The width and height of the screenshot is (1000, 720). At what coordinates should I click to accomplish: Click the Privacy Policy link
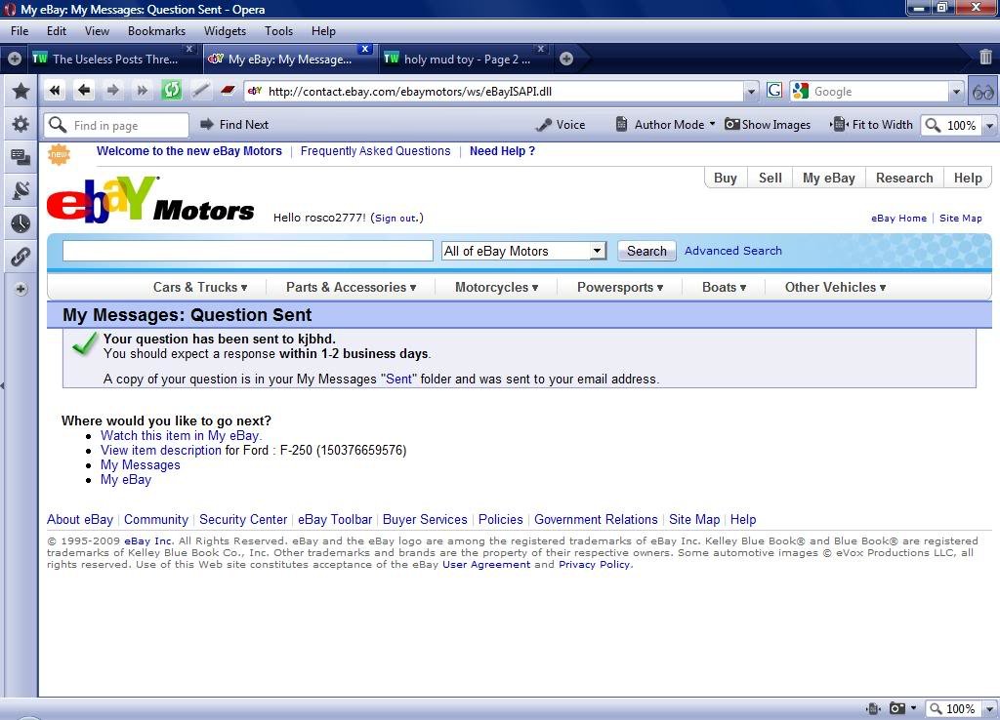595,565
